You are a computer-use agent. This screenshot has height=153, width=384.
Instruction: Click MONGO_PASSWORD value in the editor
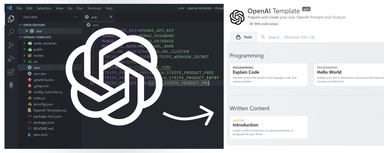tap(156, 36)
